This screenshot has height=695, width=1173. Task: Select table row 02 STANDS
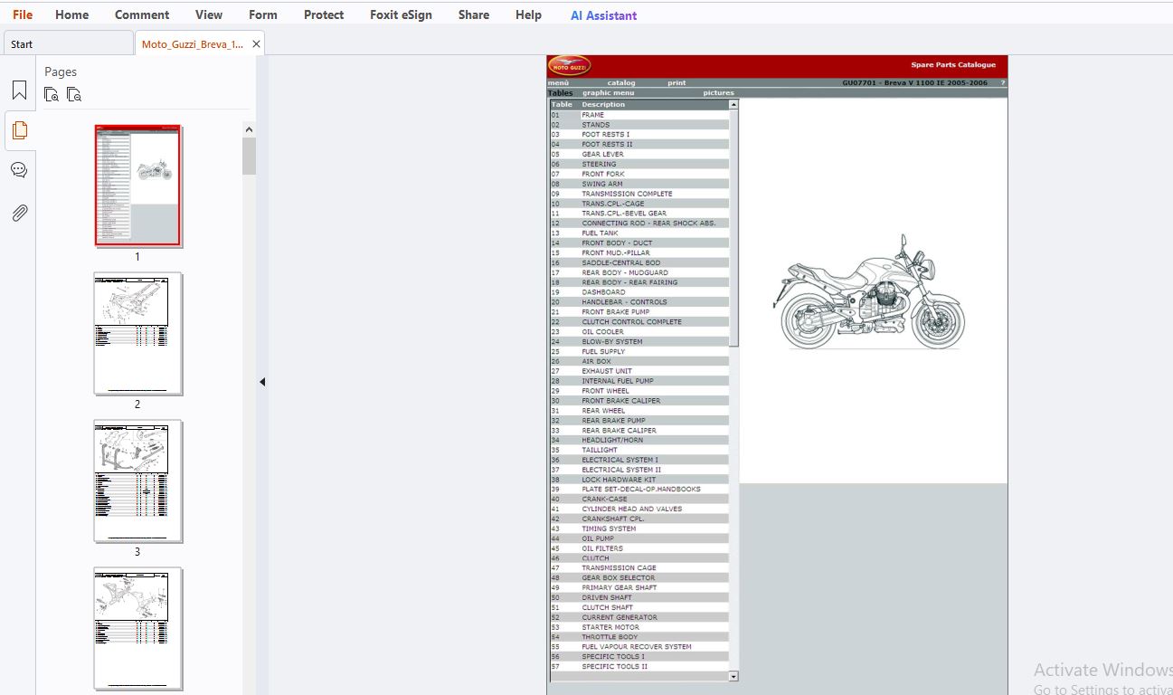639,125
